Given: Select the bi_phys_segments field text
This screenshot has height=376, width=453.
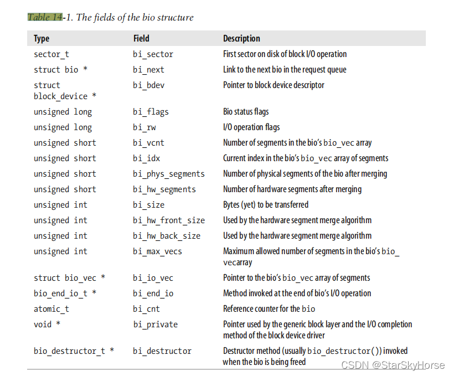Looking at the screenshot, I should click(x=168, y=174).
